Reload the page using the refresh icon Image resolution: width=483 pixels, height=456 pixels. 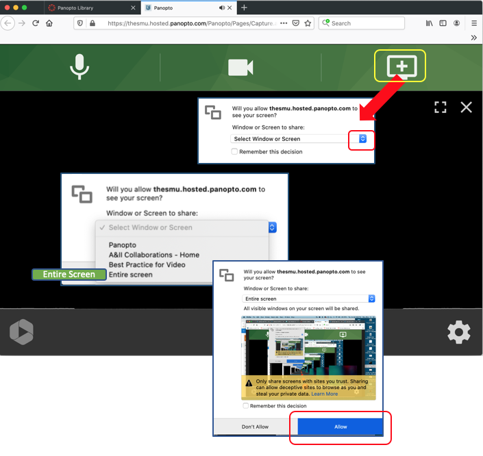(36, 23)
